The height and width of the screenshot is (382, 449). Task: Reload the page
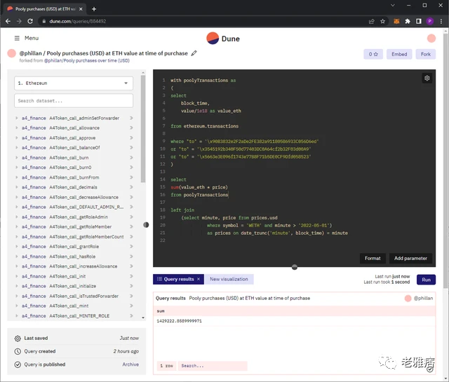pos(30,21)
